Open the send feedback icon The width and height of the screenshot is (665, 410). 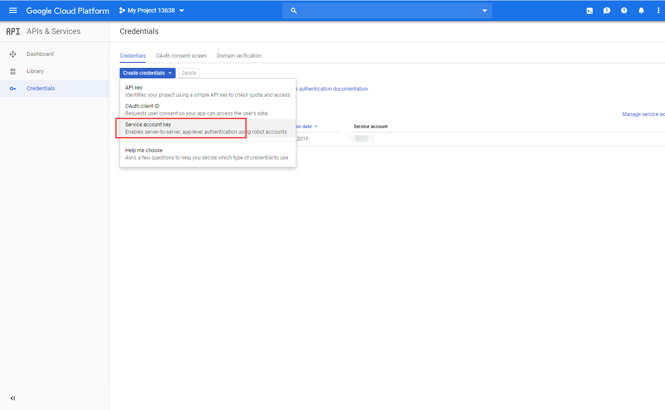(607, 11)
